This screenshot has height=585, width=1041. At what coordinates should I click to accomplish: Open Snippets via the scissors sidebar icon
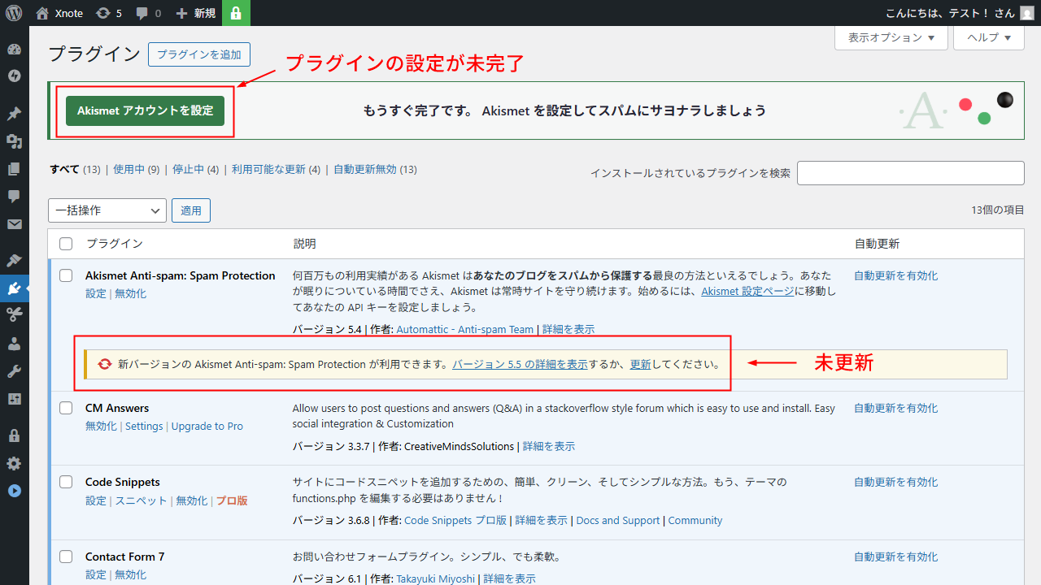(14, 314)
